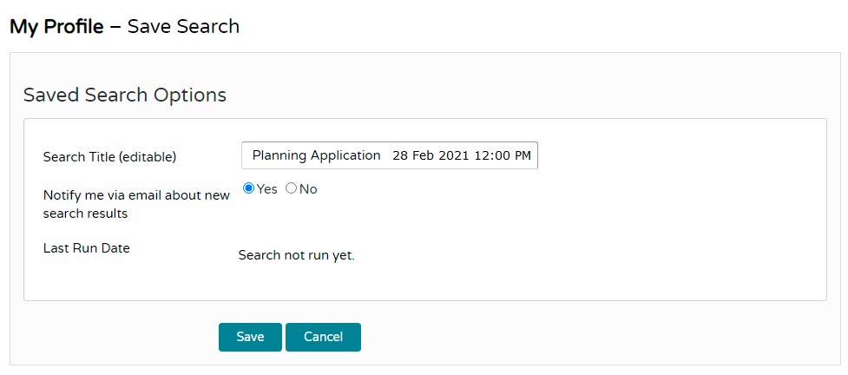This screenshot has height=375, width=848.
Task: Click "Planning Application" text inside title field
Action: point(316,155)
